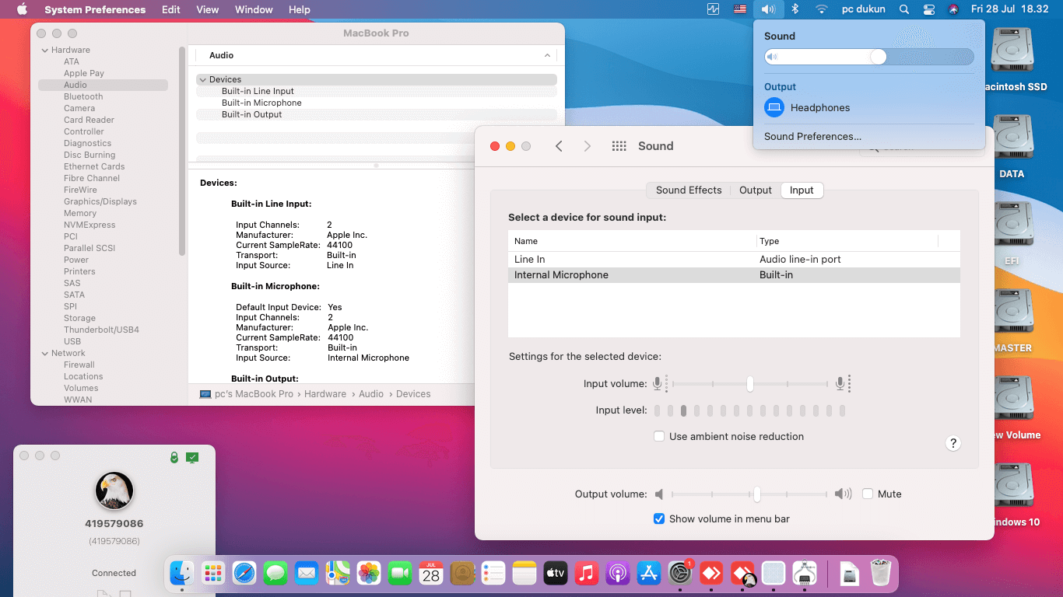Select Bluetooth in the Hardware sidebar

click(83, 97)
